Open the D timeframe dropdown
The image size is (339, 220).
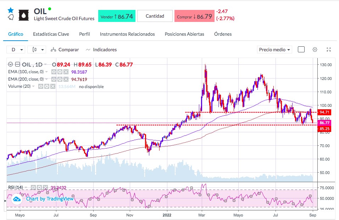click(x=16, y=50)
